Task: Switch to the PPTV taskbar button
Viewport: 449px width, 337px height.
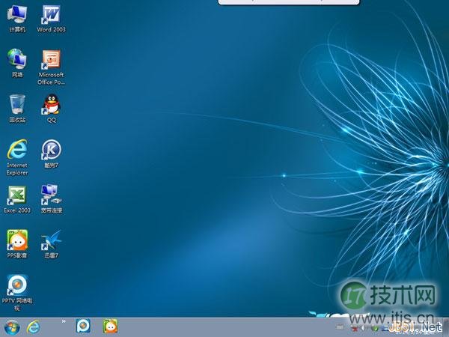Action: click(84, 327)
